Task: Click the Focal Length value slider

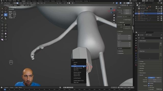Action: pyautogui.click(x=127, y=10)
